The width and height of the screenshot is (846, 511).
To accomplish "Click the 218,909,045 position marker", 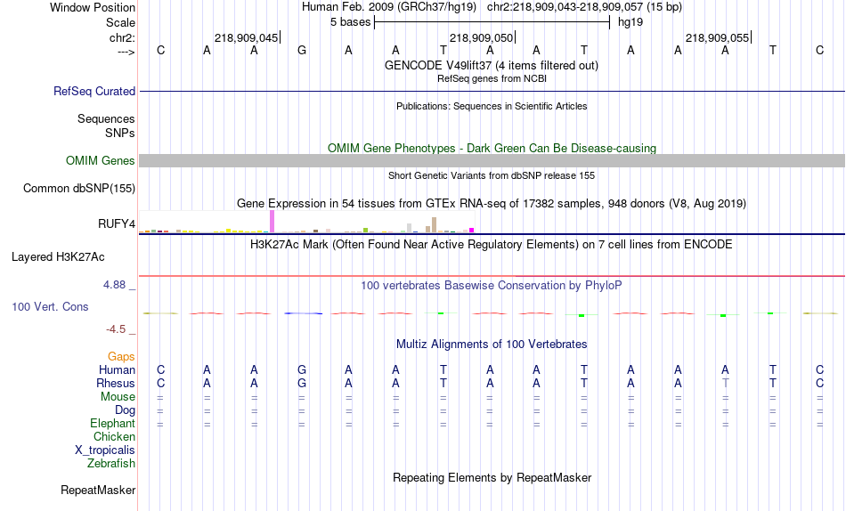I will [247, 37].
